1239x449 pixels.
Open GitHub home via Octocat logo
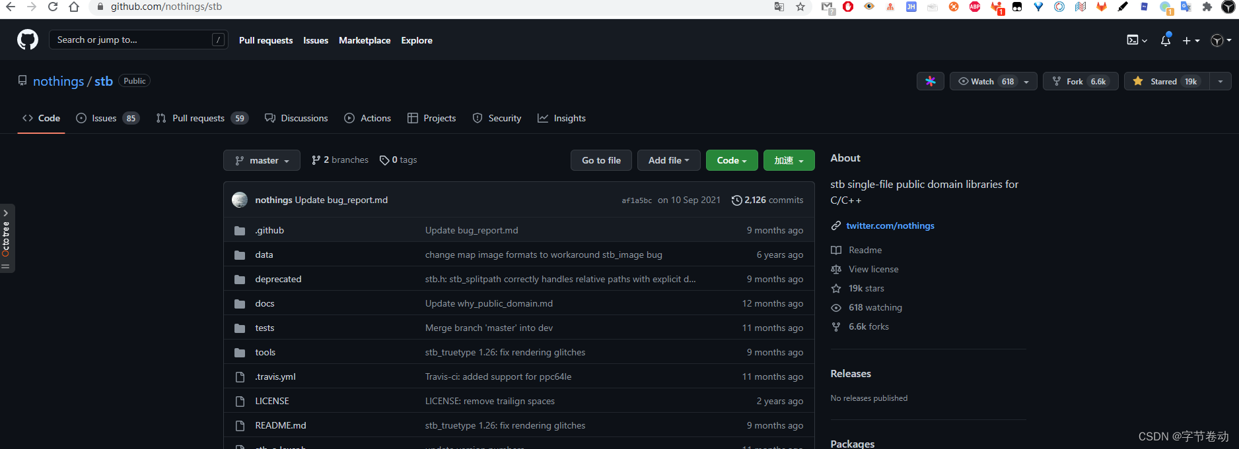pos(28,40)
